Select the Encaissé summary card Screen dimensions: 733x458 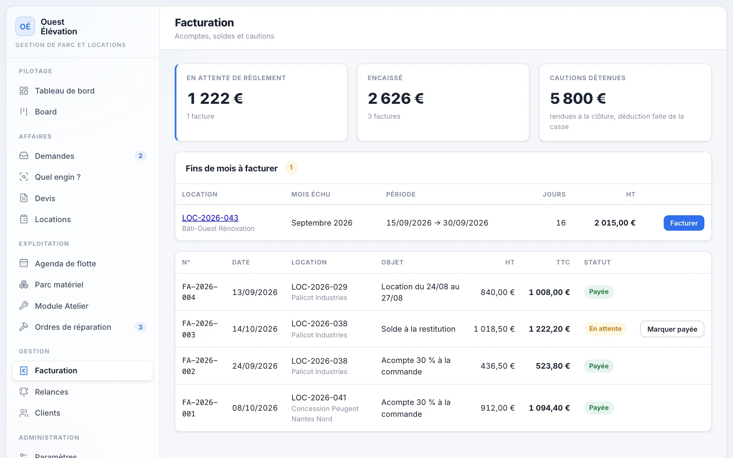coord(443,102)
